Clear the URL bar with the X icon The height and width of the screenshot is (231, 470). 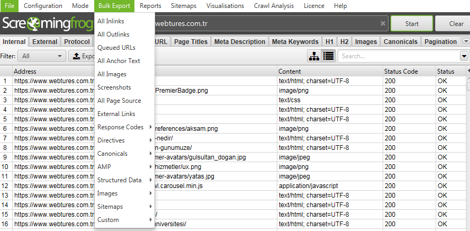coord(383,24)
